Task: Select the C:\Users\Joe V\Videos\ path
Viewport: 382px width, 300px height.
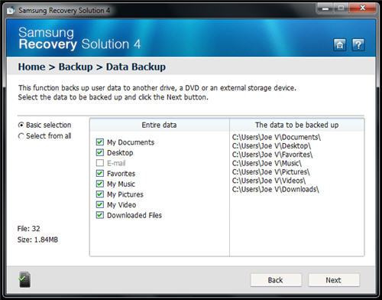Action: point(269,181)
